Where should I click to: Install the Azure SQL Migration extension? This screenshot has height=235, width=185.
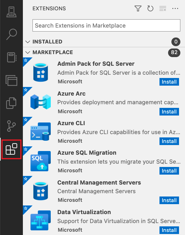[169, 171]
